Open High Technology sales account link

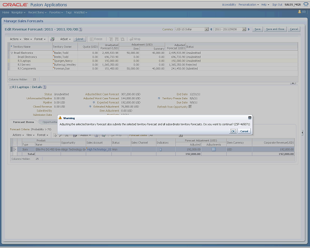(x=99, y=150)
